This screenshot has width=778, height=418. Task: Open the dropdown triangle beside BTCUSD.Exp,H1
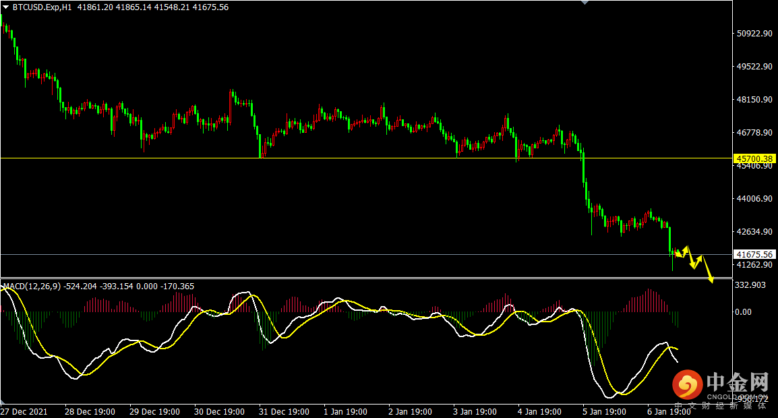point(6,7)
